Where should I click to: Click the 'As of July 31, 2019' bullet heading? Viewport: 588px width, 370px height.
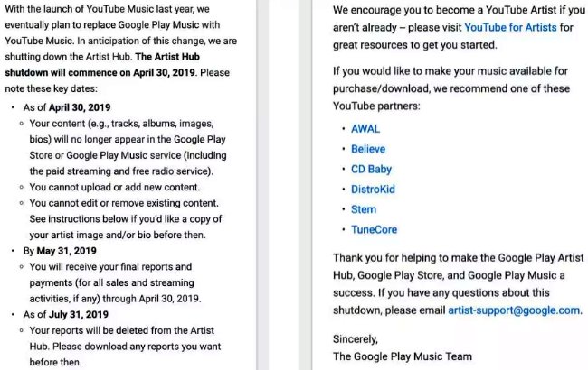[x=66, y=314]
